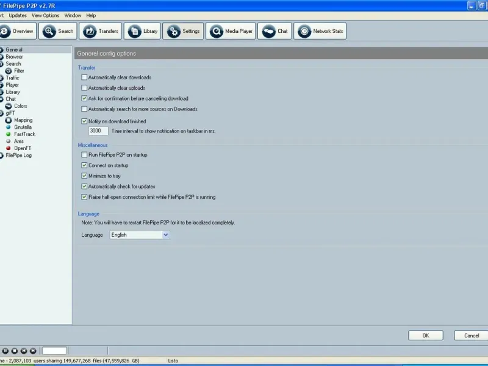Open the Help menu
This screenshot has width=488, height=366.
click(91, 16)
